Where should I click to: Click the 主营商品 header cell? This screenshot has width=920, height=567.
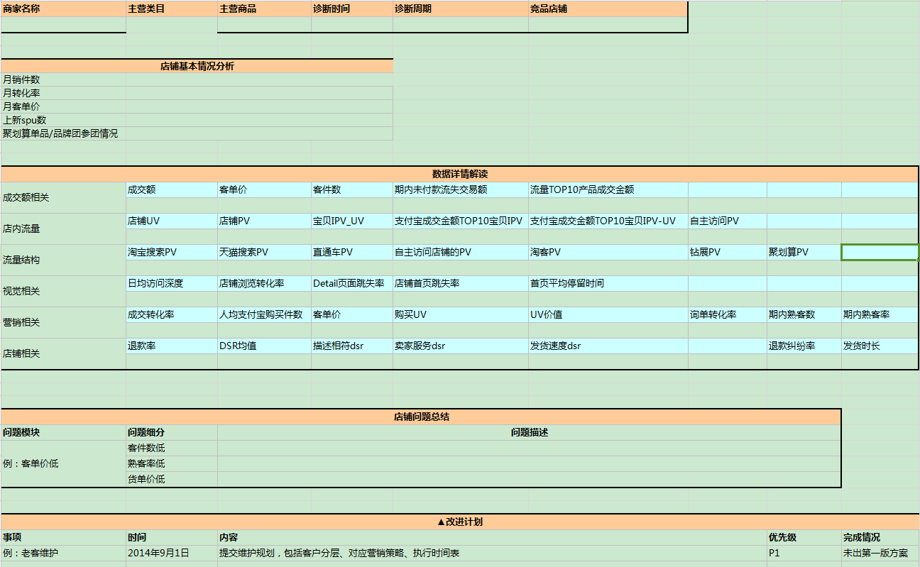tap(264, 9)
